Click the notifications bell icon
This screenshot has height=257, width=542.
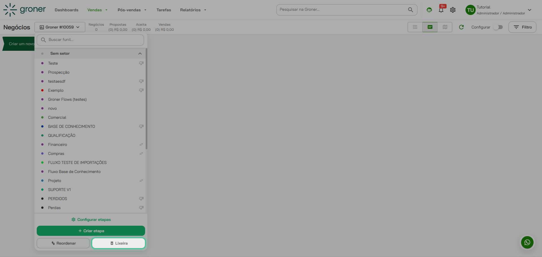pos(441,10)
